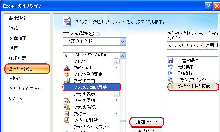Select the フォント色の変更 command text

pyautogui.click(x=88, y=74)
